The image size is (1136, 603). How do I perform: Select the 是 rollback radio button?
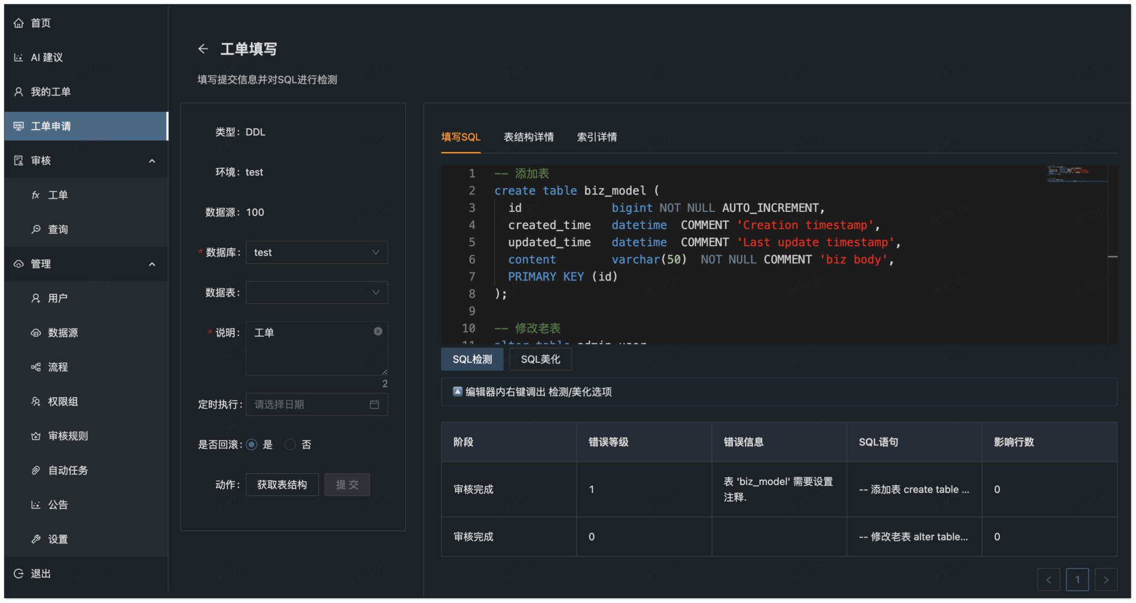pos(252,444)
